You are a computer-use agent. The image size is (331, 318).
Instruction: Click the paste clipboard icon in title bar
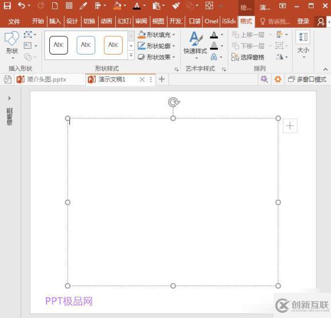tap(156, 6)
